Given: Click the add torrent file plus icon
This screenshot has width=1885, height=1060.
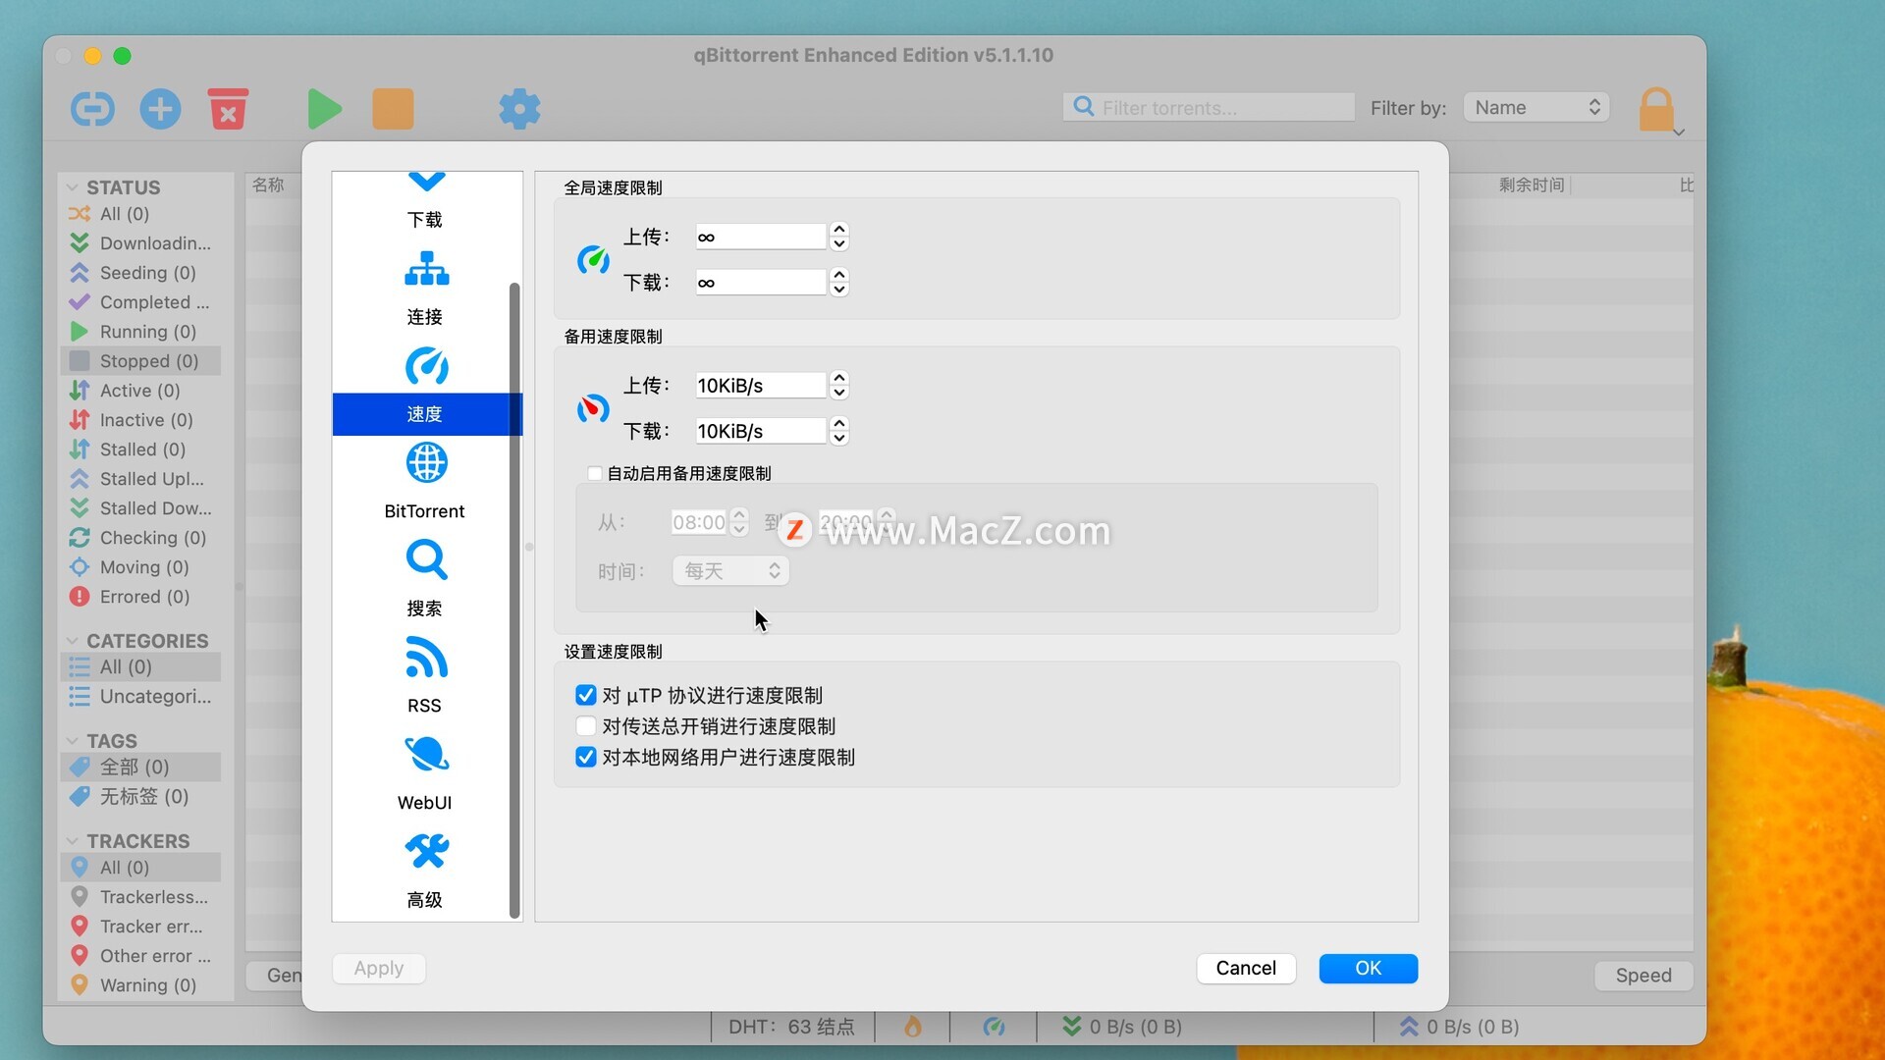Looking at the screenshot, I should [160, 108].
